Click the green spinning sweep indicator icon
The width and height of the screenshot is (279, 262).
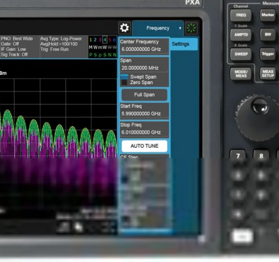[191, 28]
